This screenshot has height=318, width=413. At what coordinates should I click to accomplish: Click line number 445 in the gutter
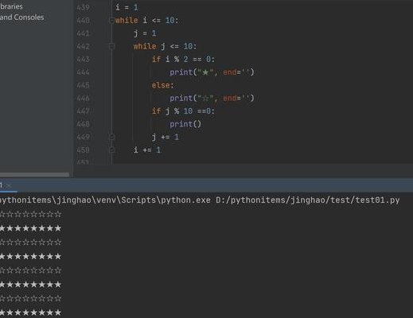pyautogui.click(x=83, y=85)
